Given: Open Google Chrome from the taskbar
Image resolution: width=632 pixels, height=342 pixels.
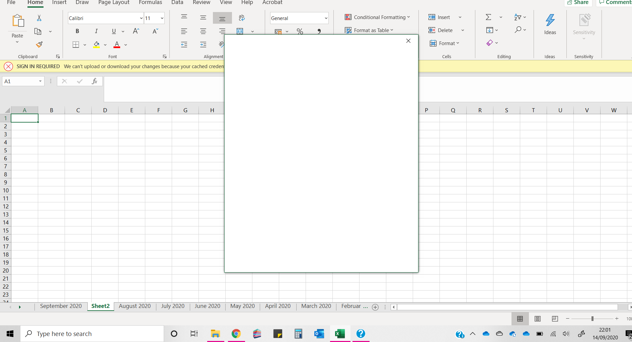Looking at the screenshot, I should [236, 334].
